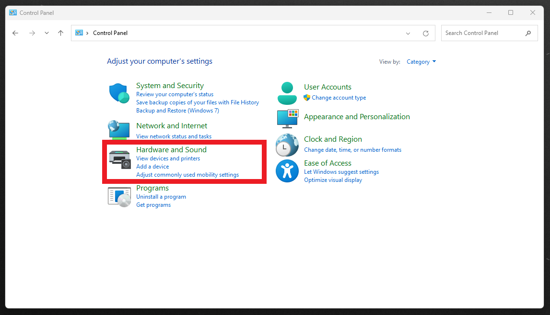Refresh the Control Panel view
Screen dimensions: 550x315
(x=425, y=34)
